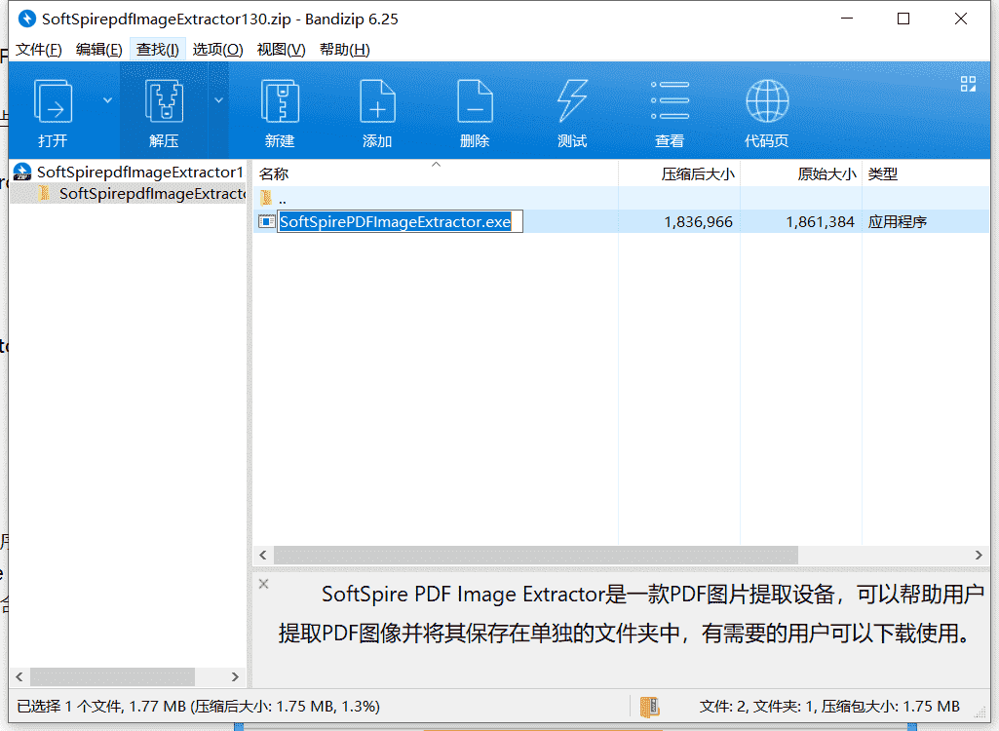Click the Open (打开) toolbar icon
The width and height of the screenshot is (999, 731).
53,100
